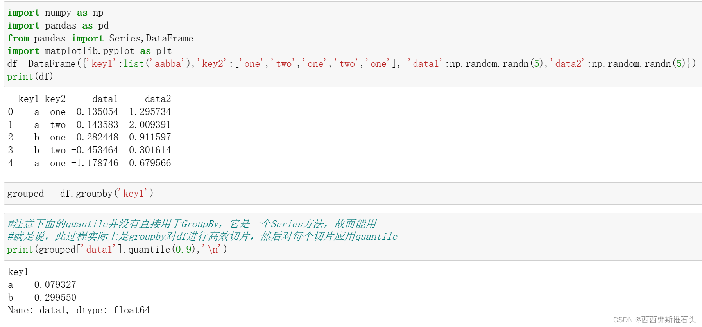Select value 0.135054 in output row 0
Image resolution: width=702 pixels, height=327 pixels.
click(x=97, y=112)
